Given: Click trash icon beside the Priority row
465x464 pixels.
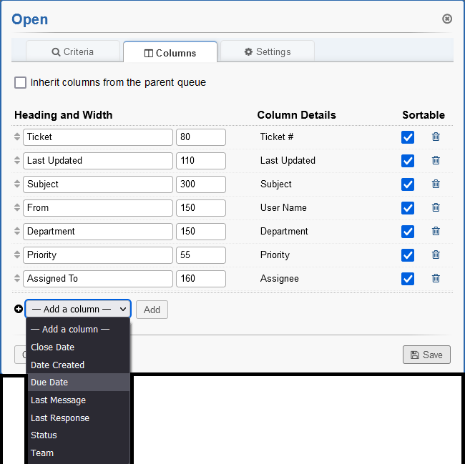Looking at the screenshot, I should (x=436, y=255).
